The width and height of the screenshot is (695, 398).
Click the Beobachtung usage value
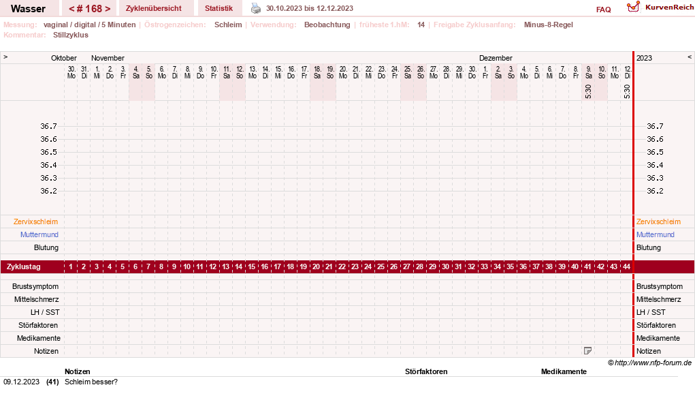click(327, 25)
